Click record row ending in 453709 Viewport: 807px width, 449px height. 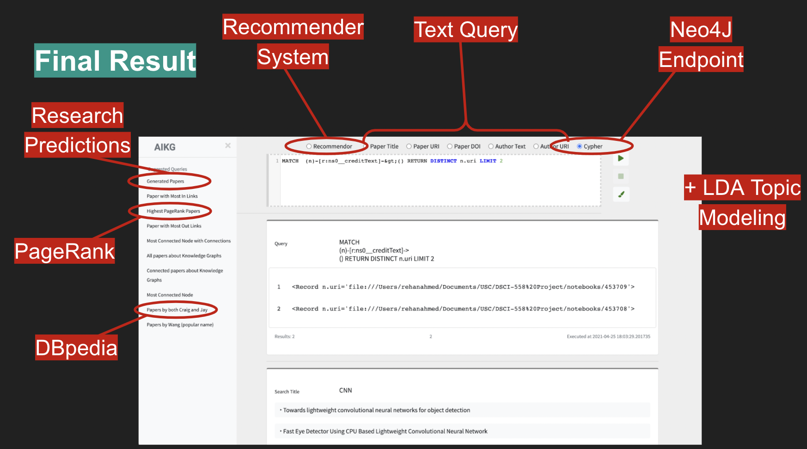tap(462, 287)
